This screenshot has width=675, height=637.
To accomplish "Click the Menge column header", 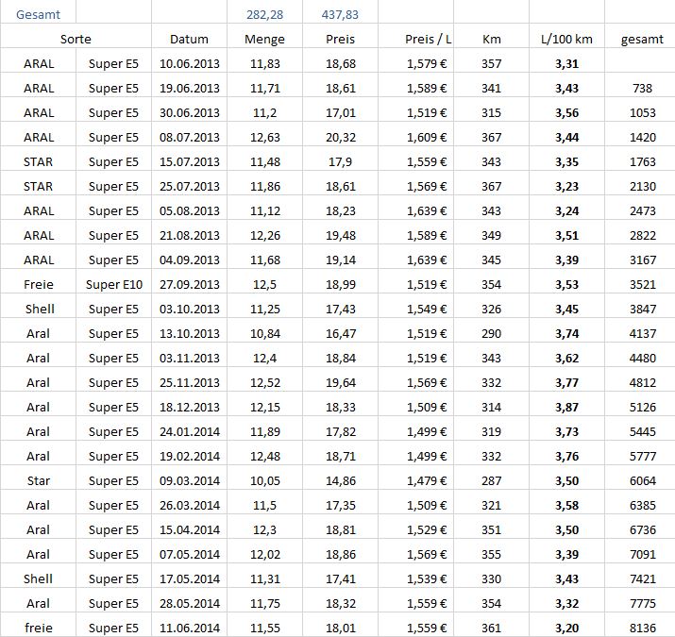I will pyautogui.click(x=264, y=40).
